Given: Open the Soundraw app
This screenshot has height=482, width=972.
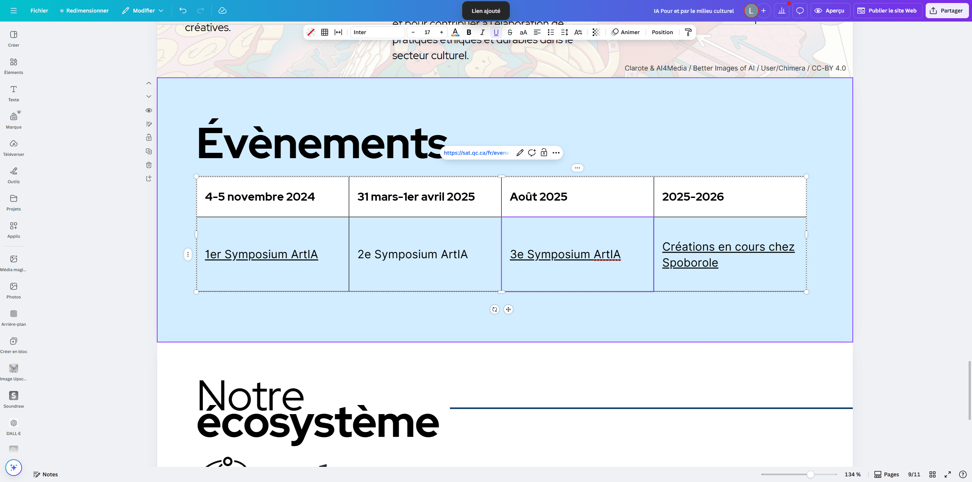Looking at the screenshot, I should pos(14,400).
